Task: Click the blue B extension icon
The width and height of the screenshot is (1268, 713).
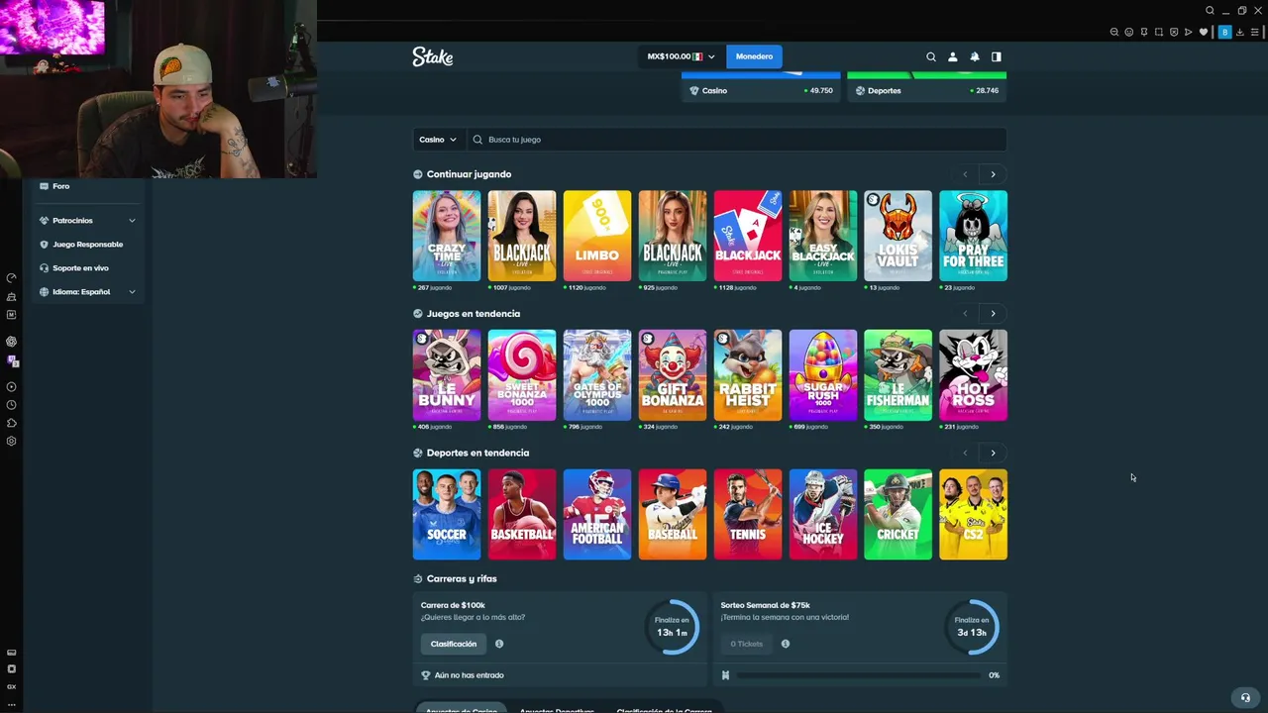Action: click(1224, 32)
